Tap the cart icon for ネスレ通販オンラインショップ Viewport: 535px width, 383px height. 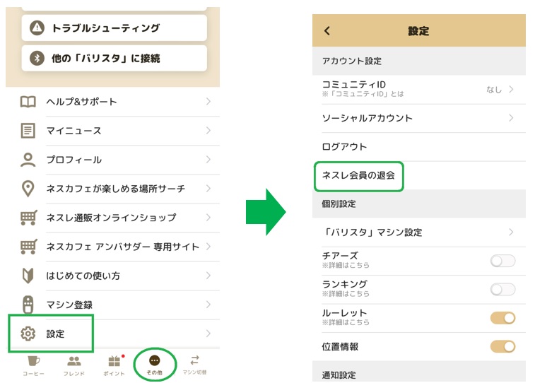click(x=29, y=217)
